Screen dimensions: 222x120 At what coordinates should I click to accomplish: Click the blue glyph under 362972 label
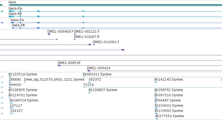pos(90,82)
